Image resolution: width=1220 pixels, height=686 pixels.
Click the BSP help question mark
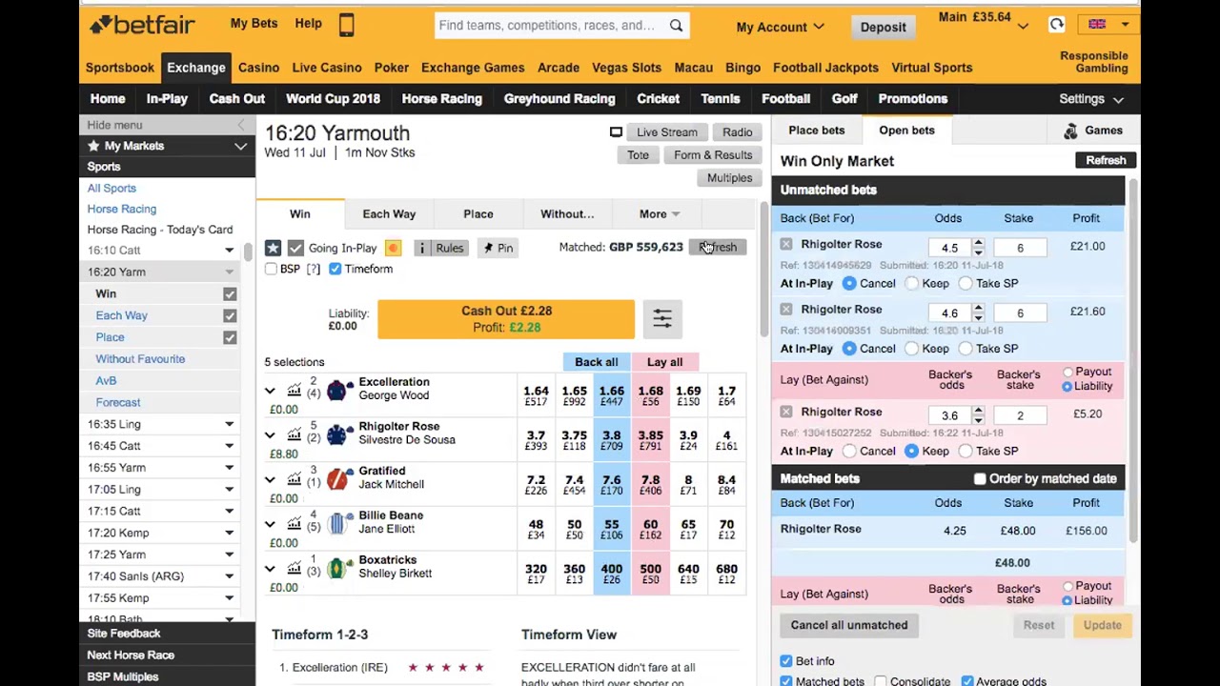(x=313, y=270)
